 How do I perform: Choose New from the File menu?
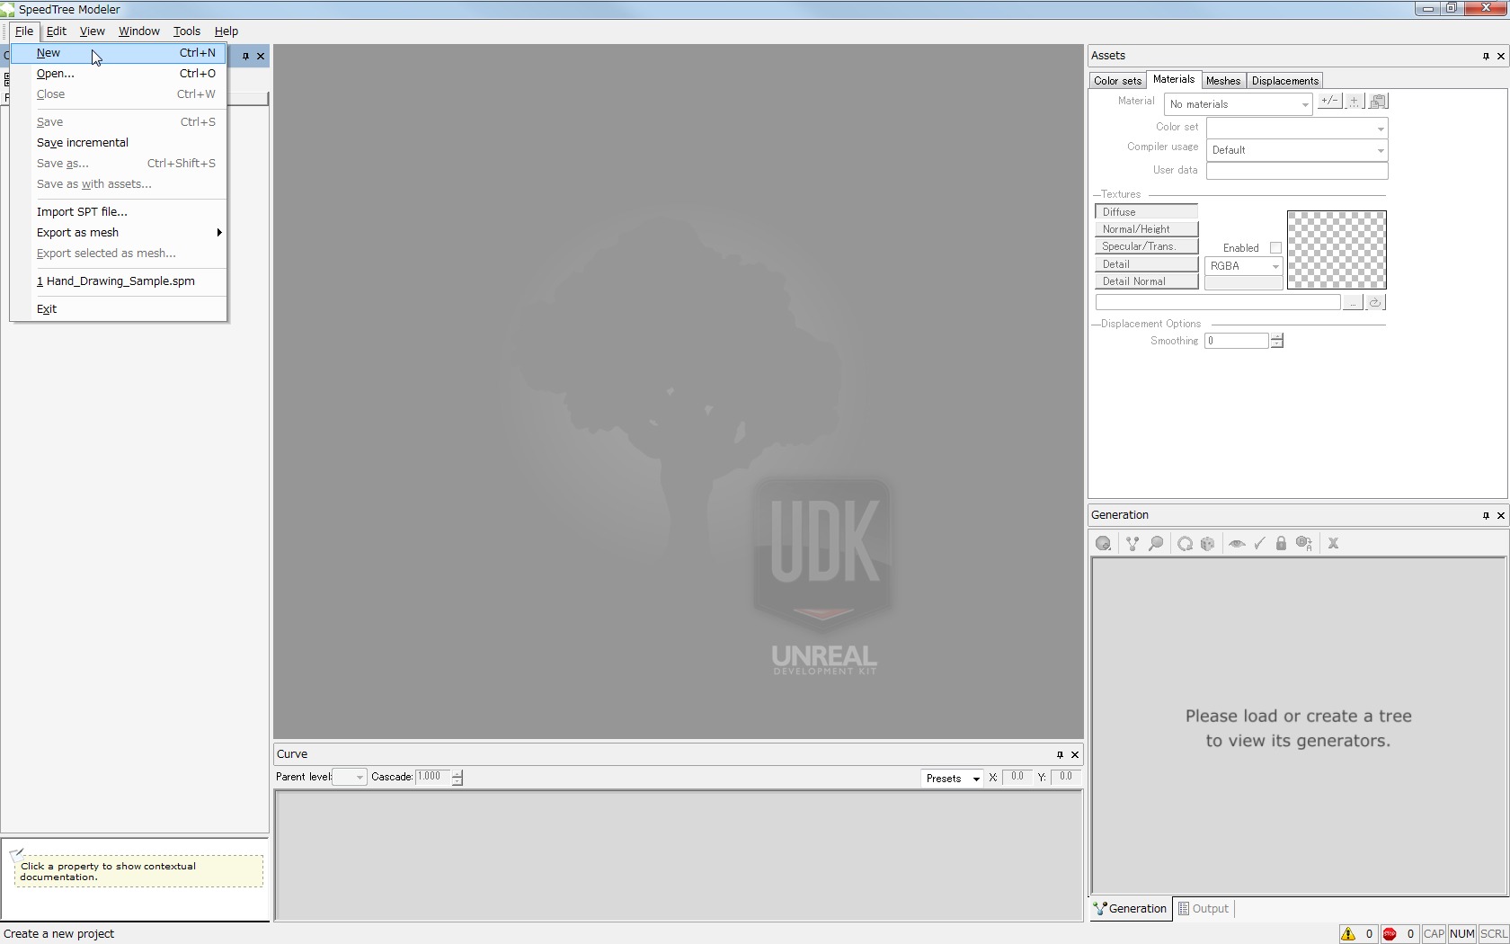pyautogui.click(x=49, y=53)
